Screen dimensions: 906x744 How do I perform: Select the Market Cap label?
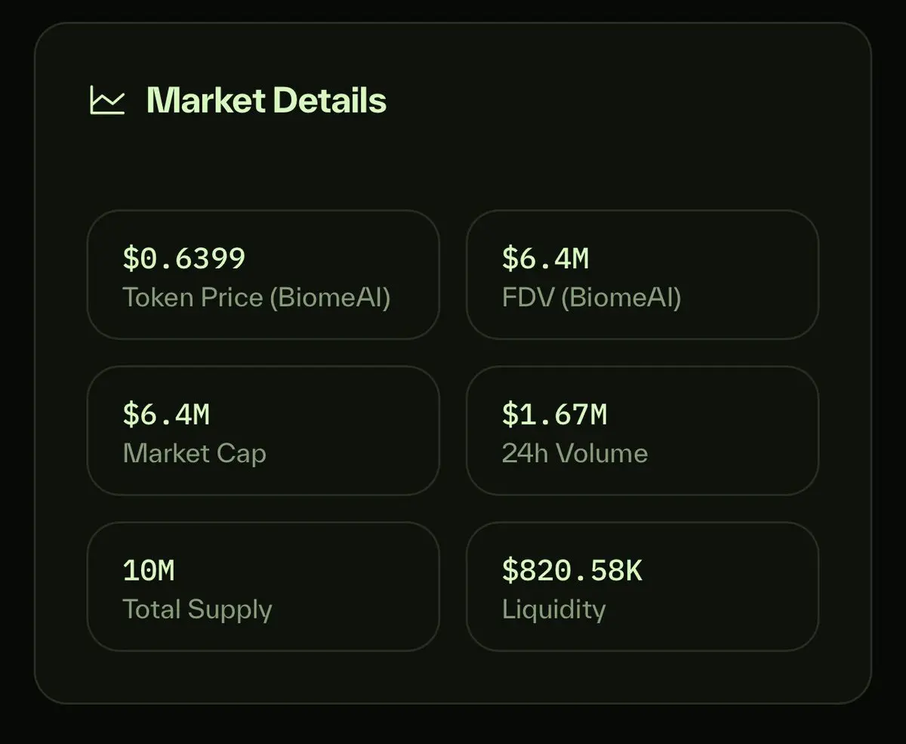(195, 453)
